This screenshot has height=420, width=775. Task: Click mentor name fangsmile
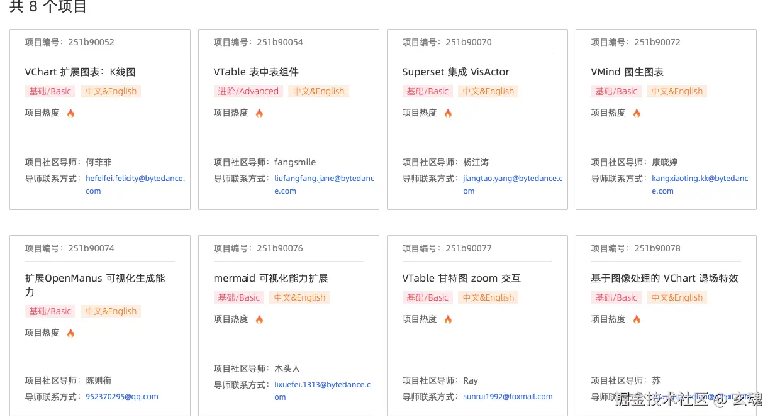(x=295, y=162)
